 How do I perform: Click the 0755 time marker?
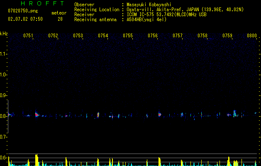[128, 36]
